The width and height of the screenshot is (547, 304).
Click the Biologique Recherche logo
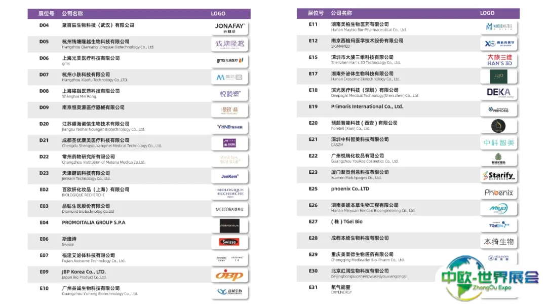[x=230, y=193]
